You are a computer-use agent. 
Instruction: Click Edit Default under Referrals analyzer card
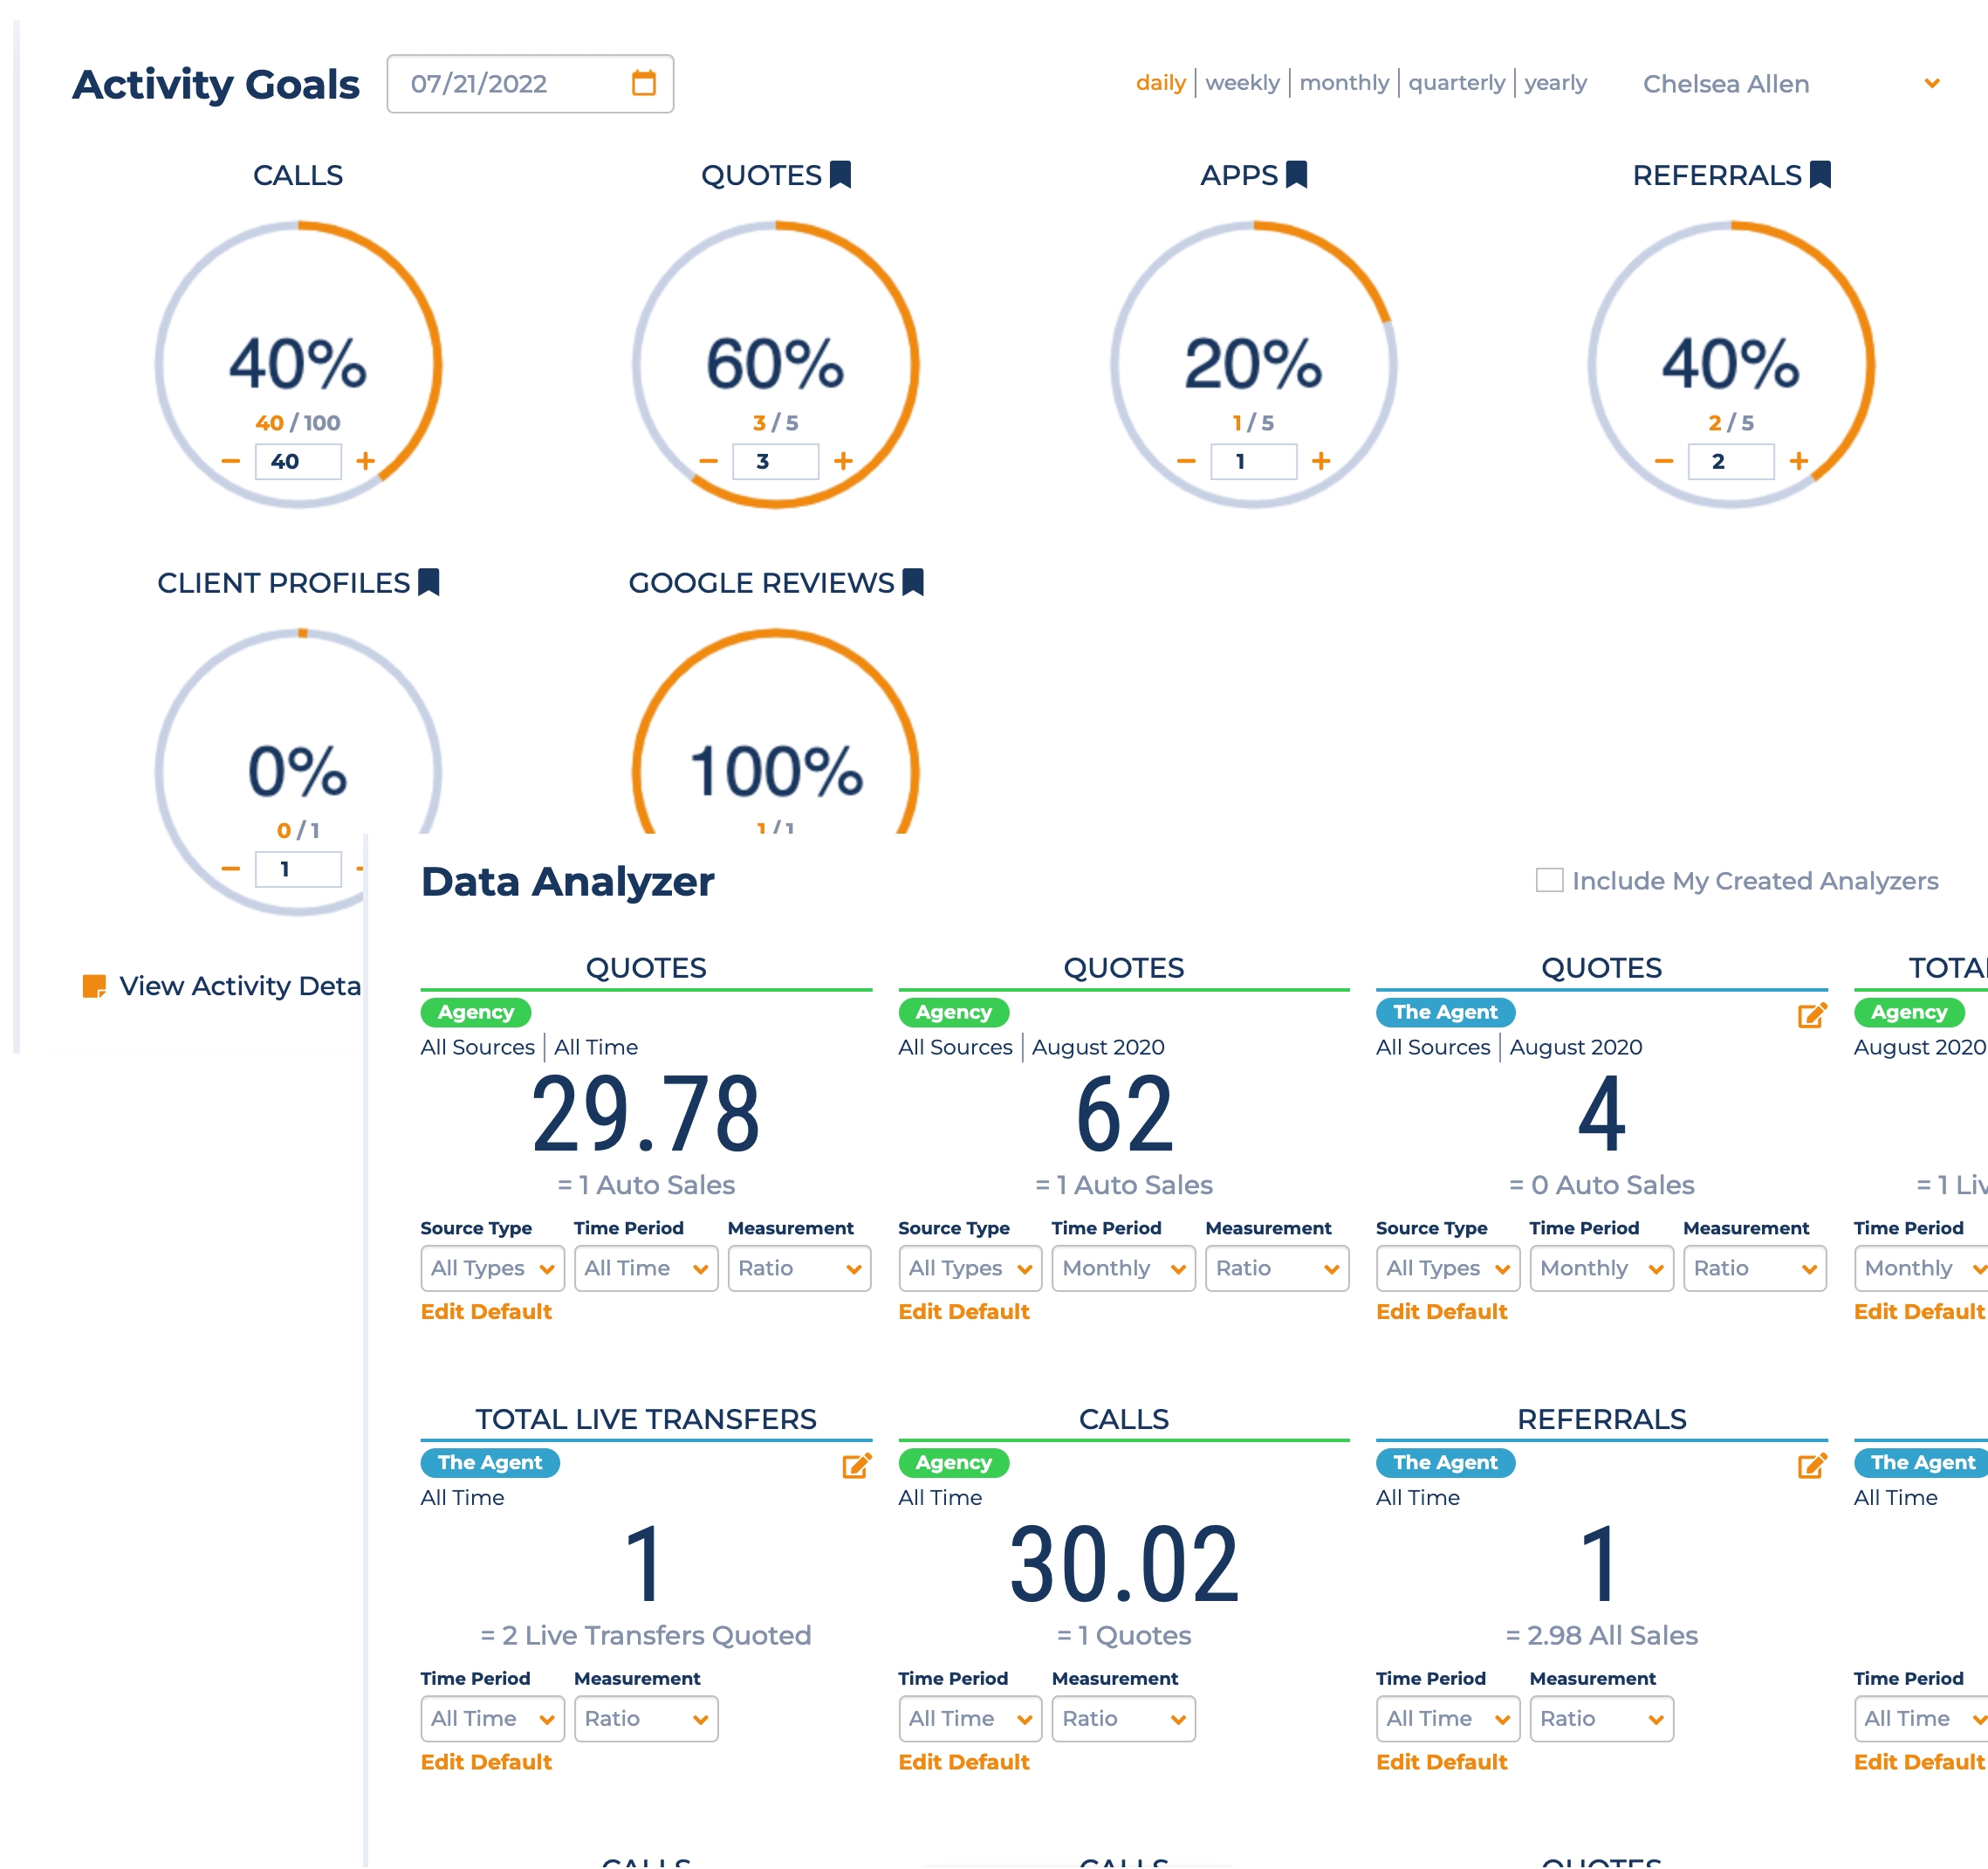pyautogui.click(x=1442, y=1762)
